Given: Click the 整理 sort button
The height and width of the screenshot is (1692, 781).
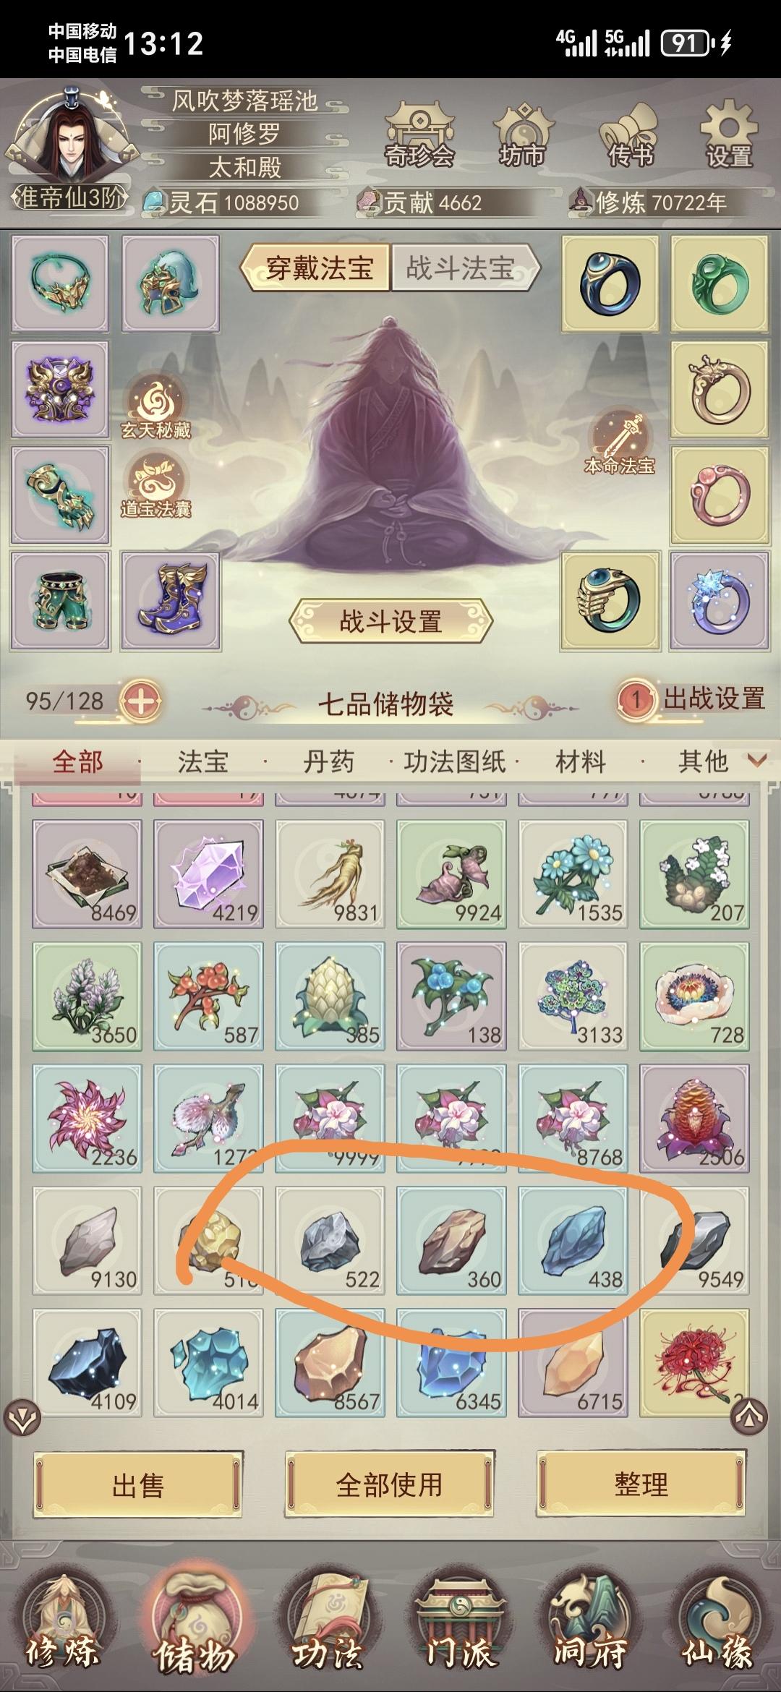Looking at the screenshot, I should [641, 1484].
